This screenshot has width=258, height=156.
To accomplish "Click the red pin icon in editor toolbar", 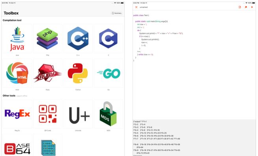I will click(246, 7).
